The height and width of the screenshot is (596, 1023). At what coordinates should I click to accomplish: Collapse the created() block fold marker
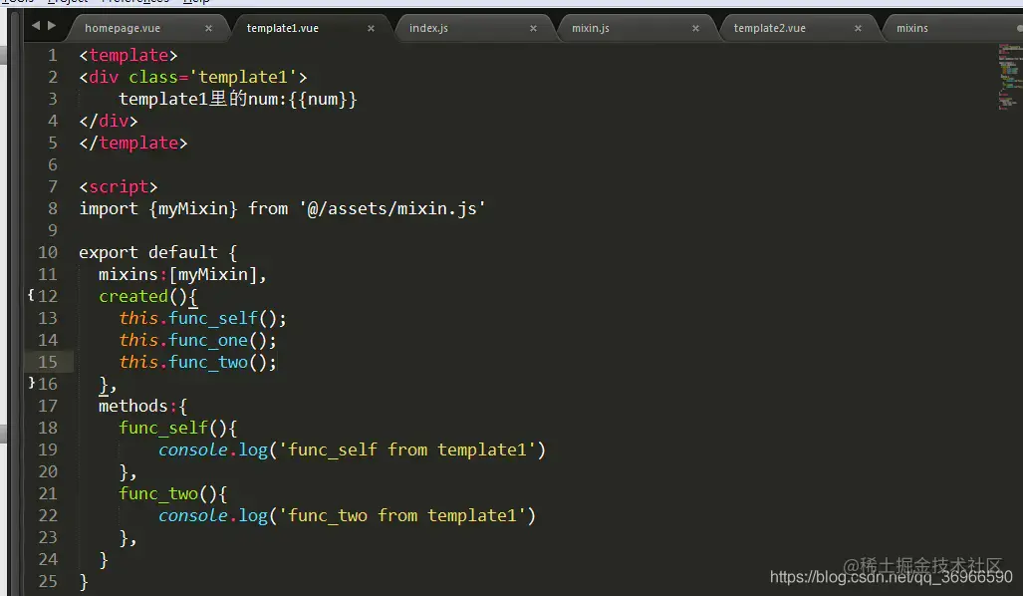click(31, 296)
